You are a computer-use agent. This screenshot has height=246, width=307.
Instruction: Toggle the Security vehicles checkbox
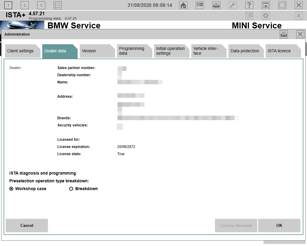120,126
